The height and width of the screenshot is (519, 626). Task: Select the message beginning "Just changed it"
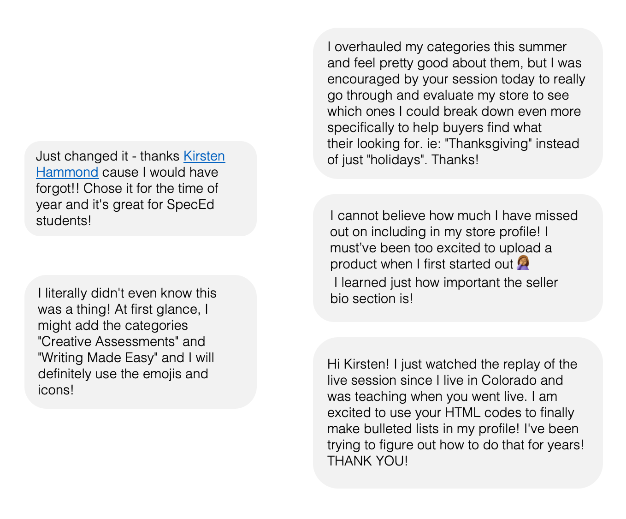point(141,189)
